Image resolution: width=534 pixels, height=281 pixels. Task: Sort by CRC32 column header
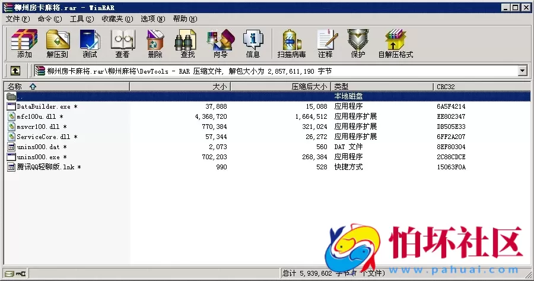(x=482, y=87)
